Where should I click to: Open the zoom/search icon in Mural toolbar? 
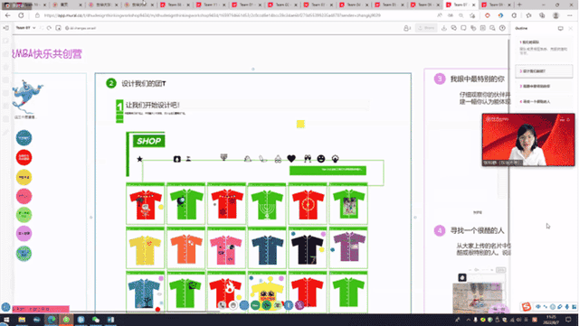coord(492,28)
